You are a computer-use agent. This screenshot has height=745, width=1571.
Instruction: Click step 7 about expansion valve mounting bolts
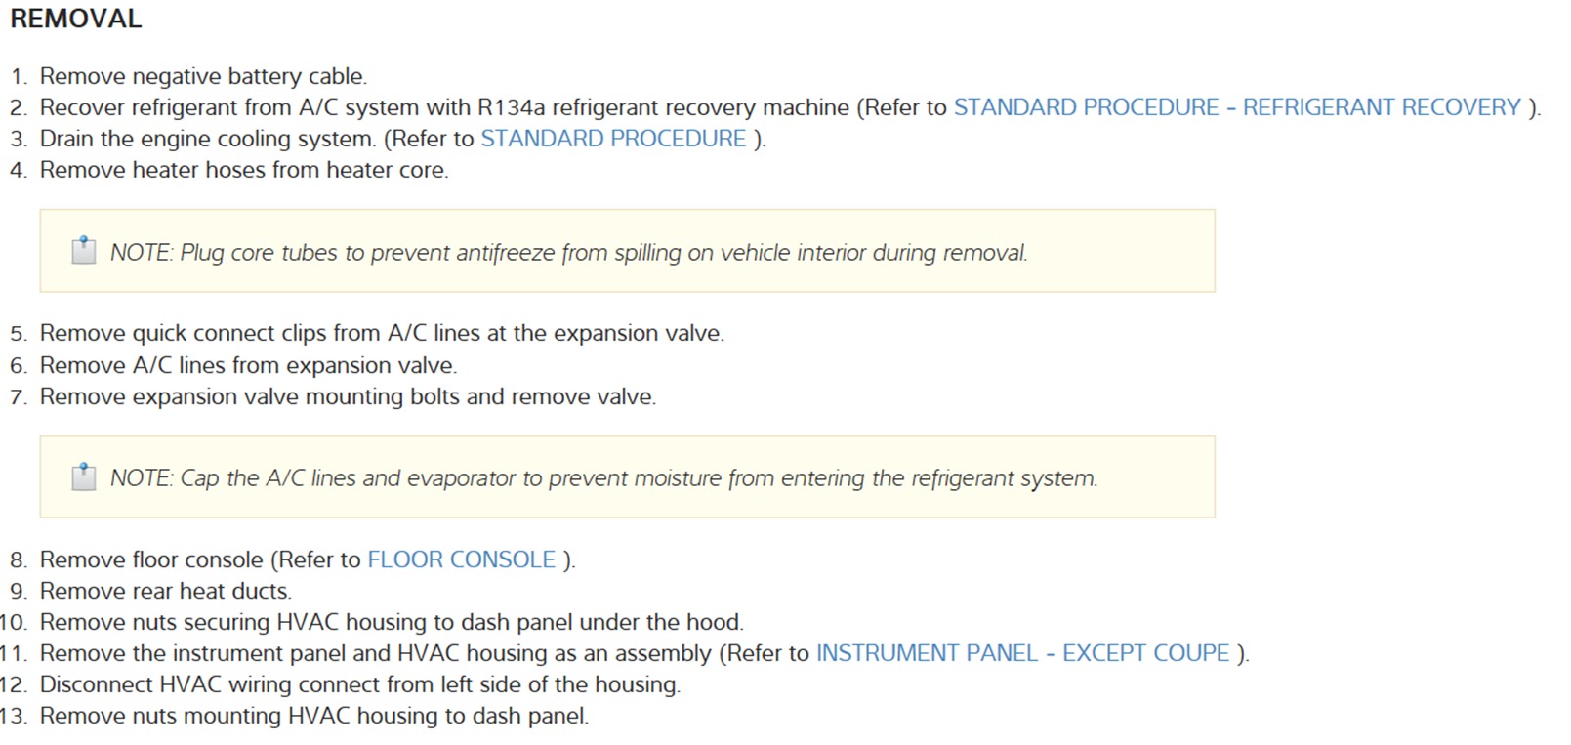(348, 396)
